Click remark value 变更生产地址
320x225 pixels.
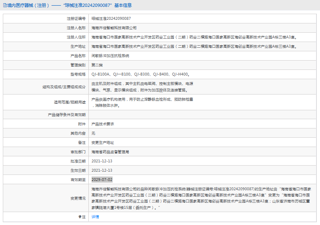pyautogui.click(x=102, y=143)
